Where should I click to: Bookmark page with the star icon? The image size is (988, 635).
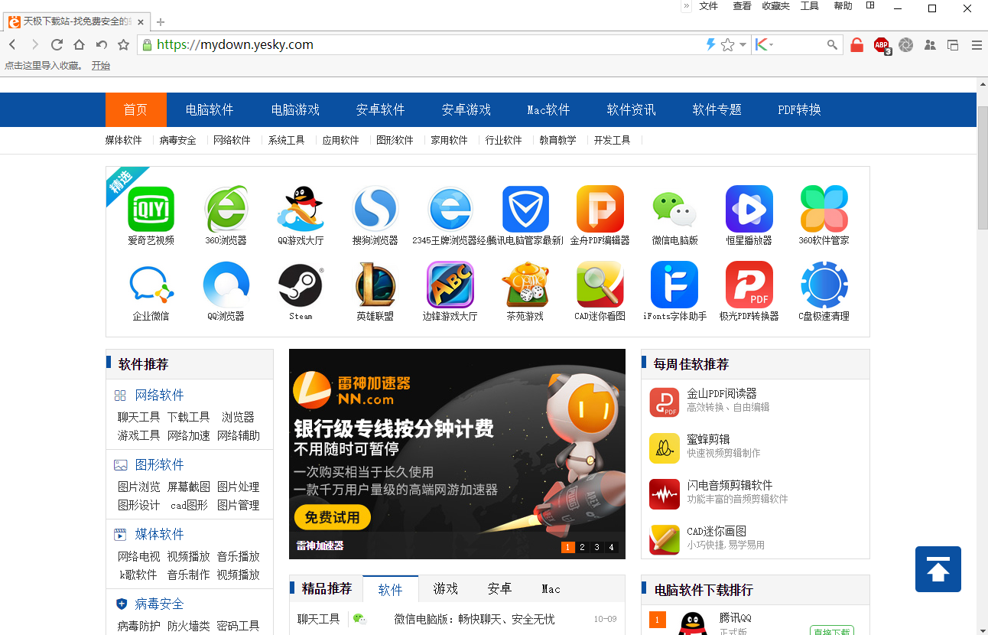pos(728,45)
